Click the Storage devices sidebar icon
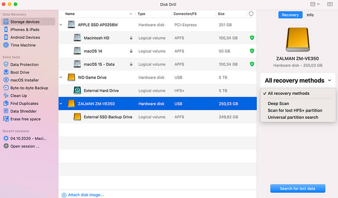338x198 pixels. click(x=6, y=22)
